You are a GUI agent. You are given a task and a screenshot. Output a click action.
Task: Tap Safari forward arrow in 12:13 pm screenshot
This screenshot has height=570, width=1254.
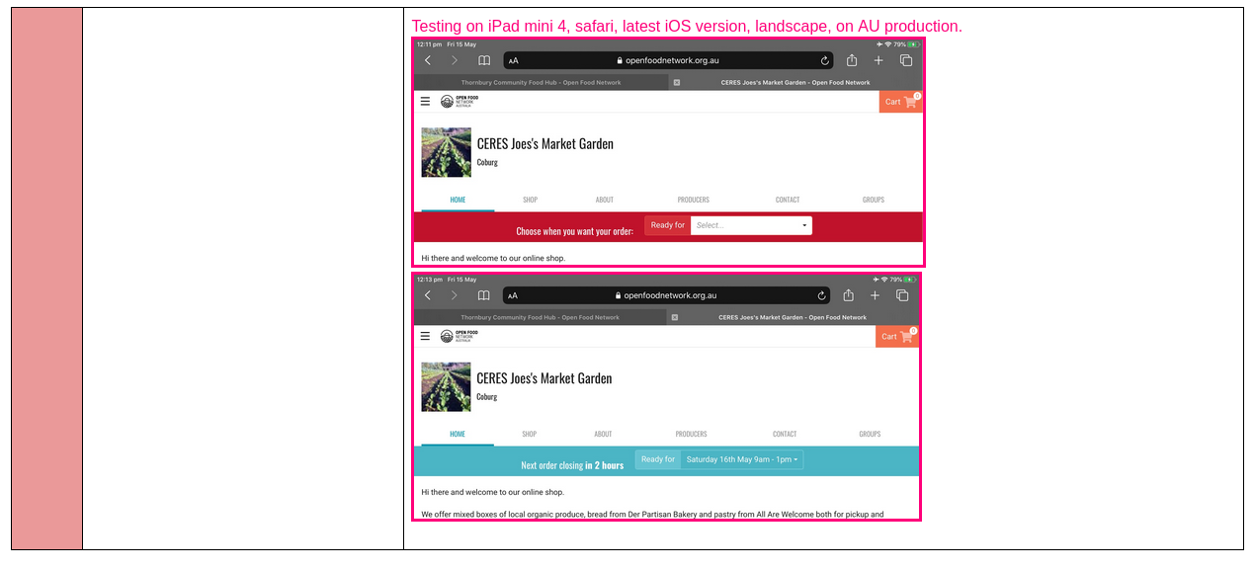pos(455,295)
